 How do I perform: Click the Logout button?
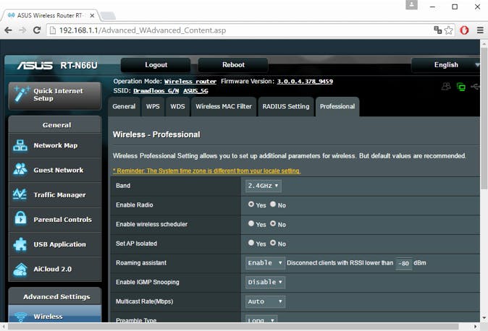[x=156, y=65]
